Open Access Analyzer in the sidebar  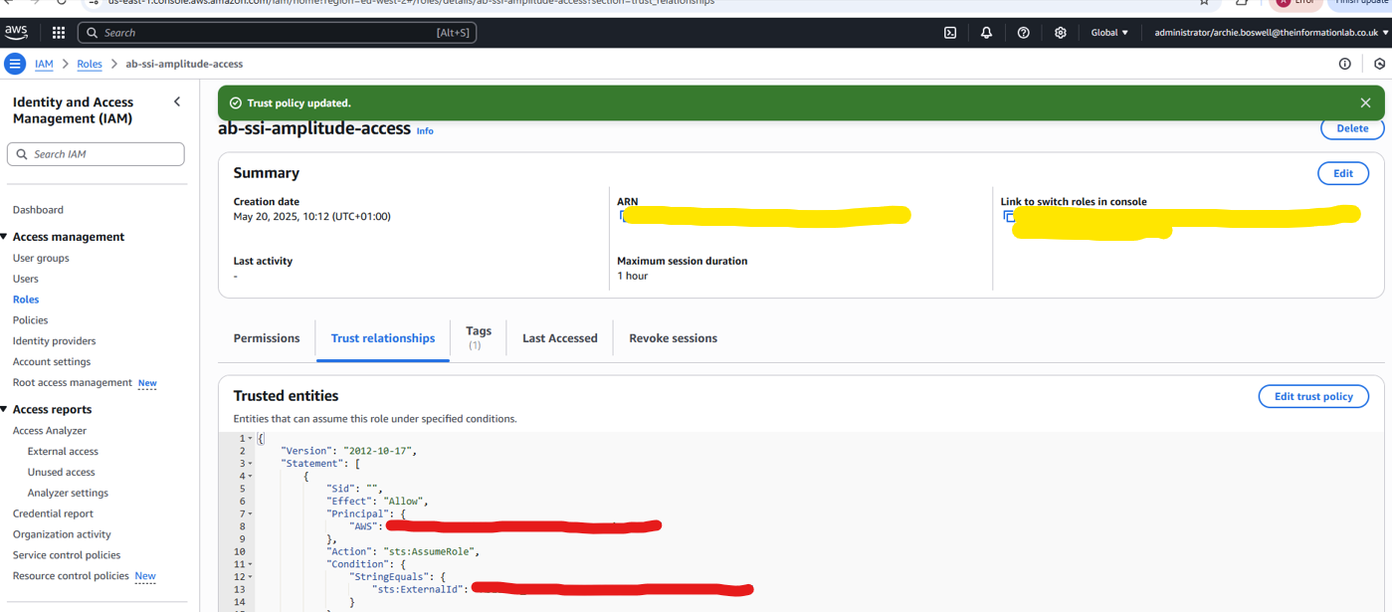pyautogui.click(x=50, y=431)
